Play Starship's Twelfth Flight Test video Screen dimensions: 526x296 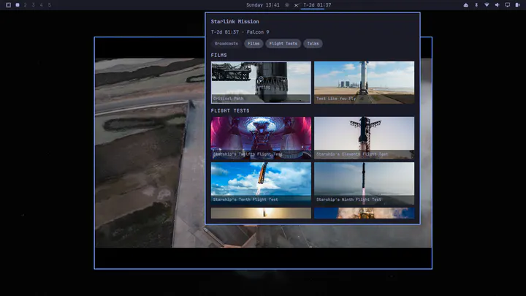(x=261, y=137)
